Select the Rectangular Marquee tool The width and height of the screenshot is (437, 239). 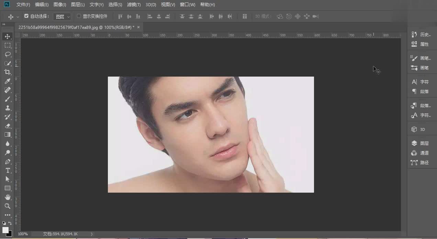(x=8, y=45)
